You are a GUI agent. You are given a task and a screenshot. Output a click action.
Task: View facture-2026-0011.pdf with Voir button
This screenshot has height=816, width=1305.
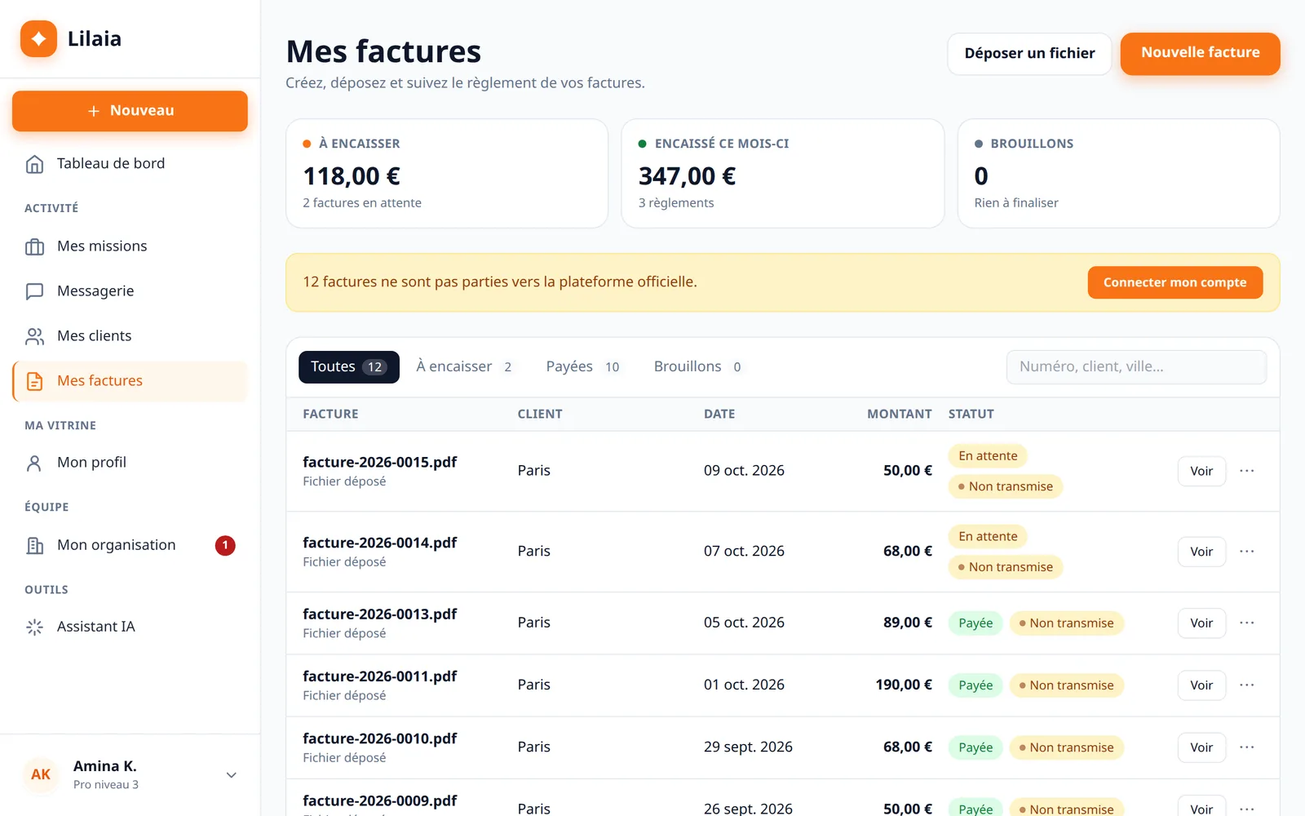tap(1201, 685)
